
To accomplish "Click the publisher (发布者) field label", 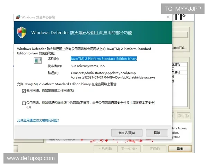I will tap(55, 66).
